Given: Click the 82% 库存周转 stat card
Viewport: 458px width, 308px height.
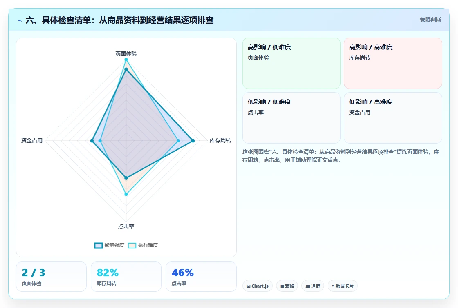Looking at the screenshot, I should (126, 277).
